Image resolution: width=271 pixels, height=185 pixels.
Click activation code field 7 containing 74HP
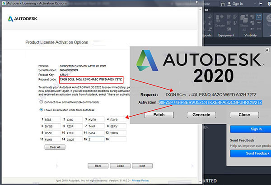coord(96,126)
